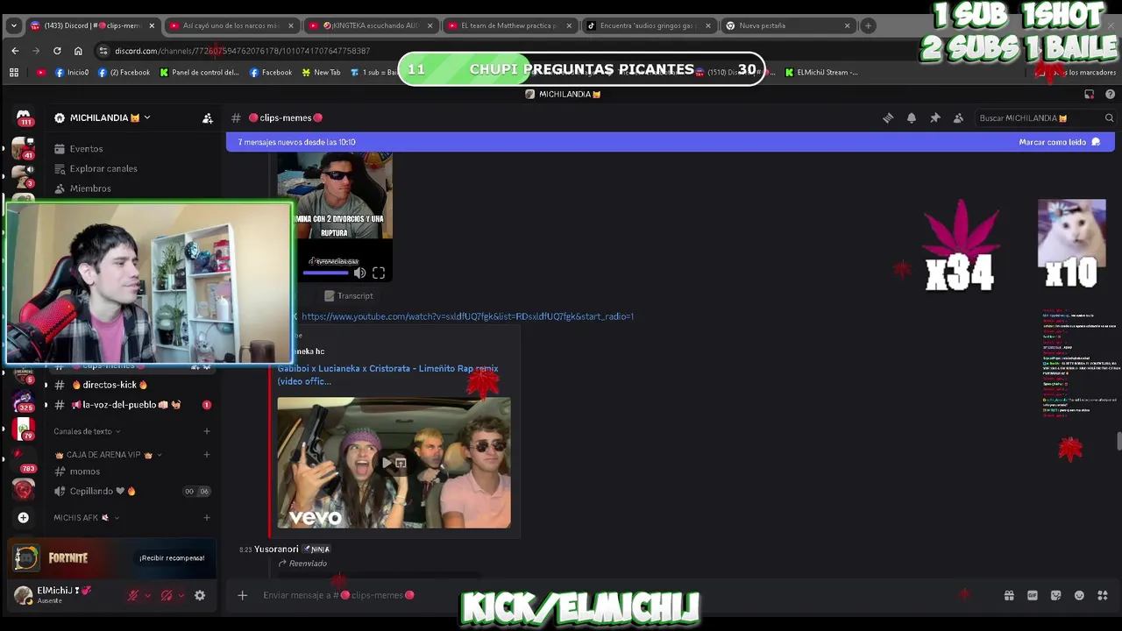The height and width of the screenshot is (631, 1122).
Task: Open Limeñito Rap remix video title link
Action: point(388,374)
